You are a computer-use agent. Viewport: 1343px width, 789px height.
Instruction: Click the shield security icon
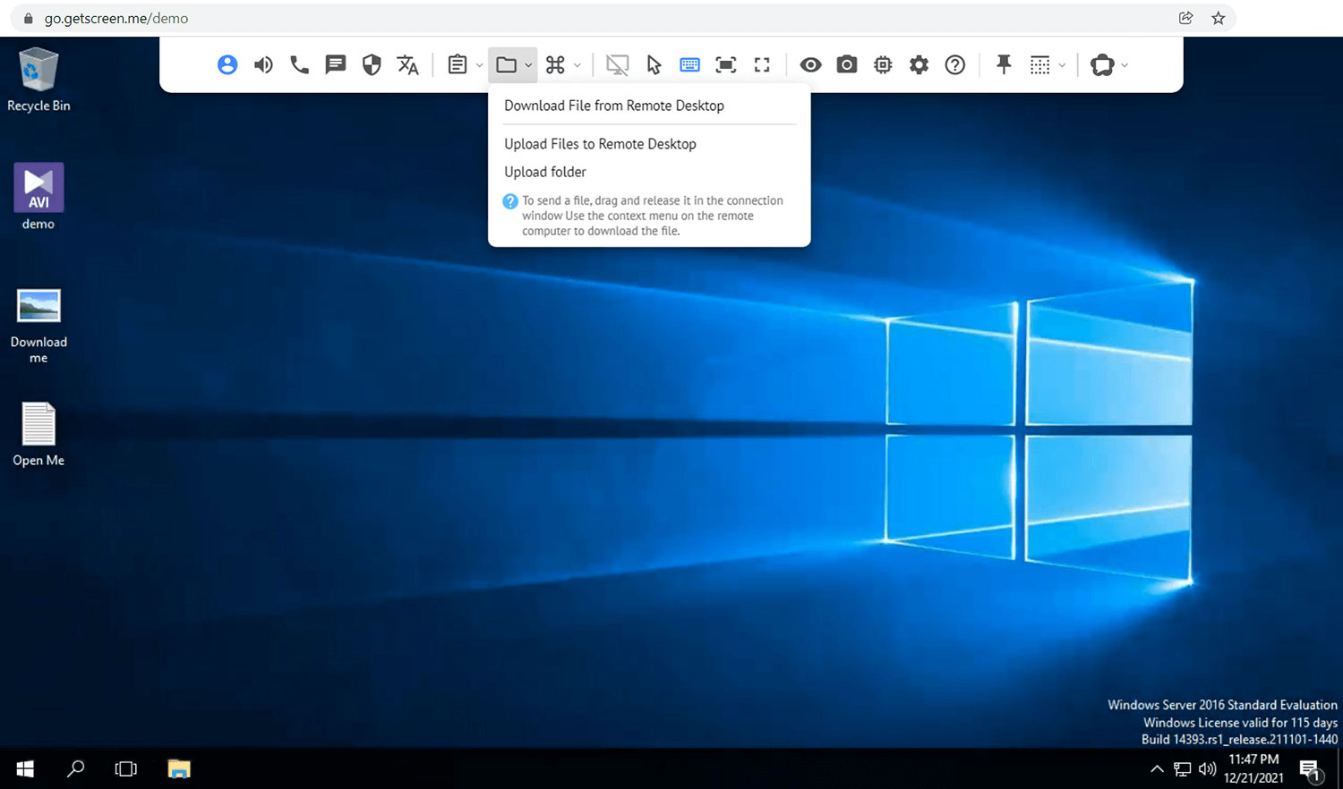tap(372, 64)
